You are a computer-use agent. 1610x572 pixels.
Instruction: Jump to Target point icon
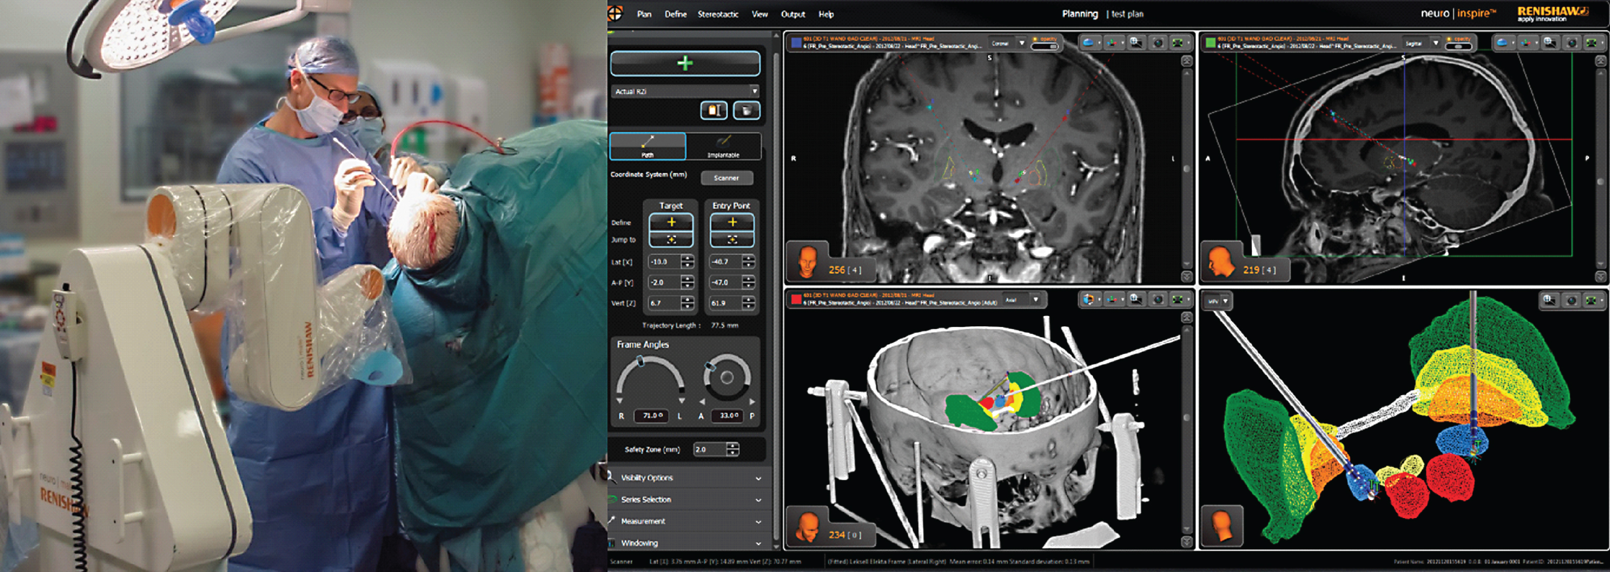coord(671,239)
